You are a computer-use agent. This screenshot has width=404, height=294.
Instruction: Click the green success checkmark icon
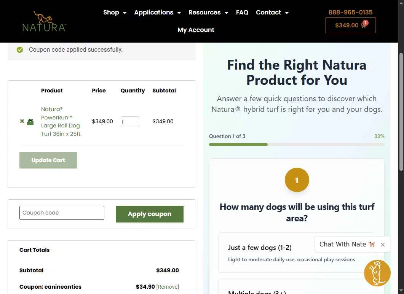[x=20, y=50]
